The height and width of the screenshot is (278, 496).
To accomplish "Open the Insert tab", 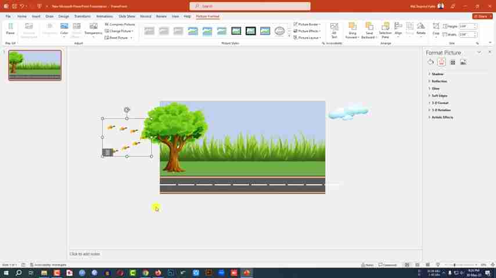I will [36, 16].
